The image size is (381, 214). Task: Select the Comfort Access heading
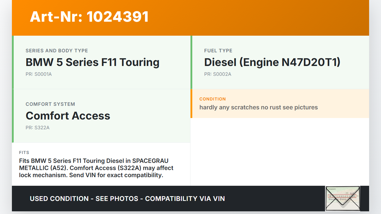pos(68,116)
